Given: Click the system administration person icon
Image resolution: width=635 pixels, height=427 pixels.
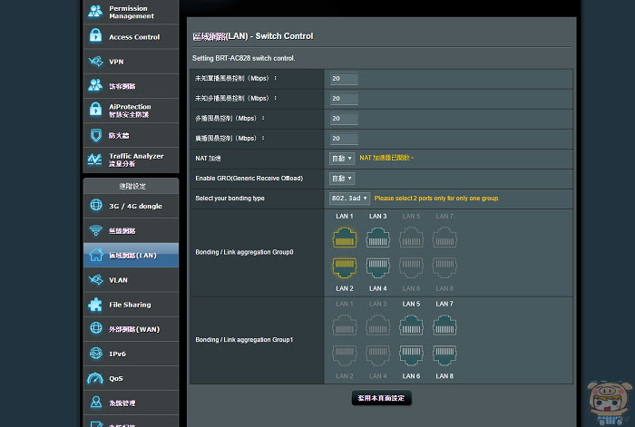Looking at the screenshot, I should tap(96, 403).
